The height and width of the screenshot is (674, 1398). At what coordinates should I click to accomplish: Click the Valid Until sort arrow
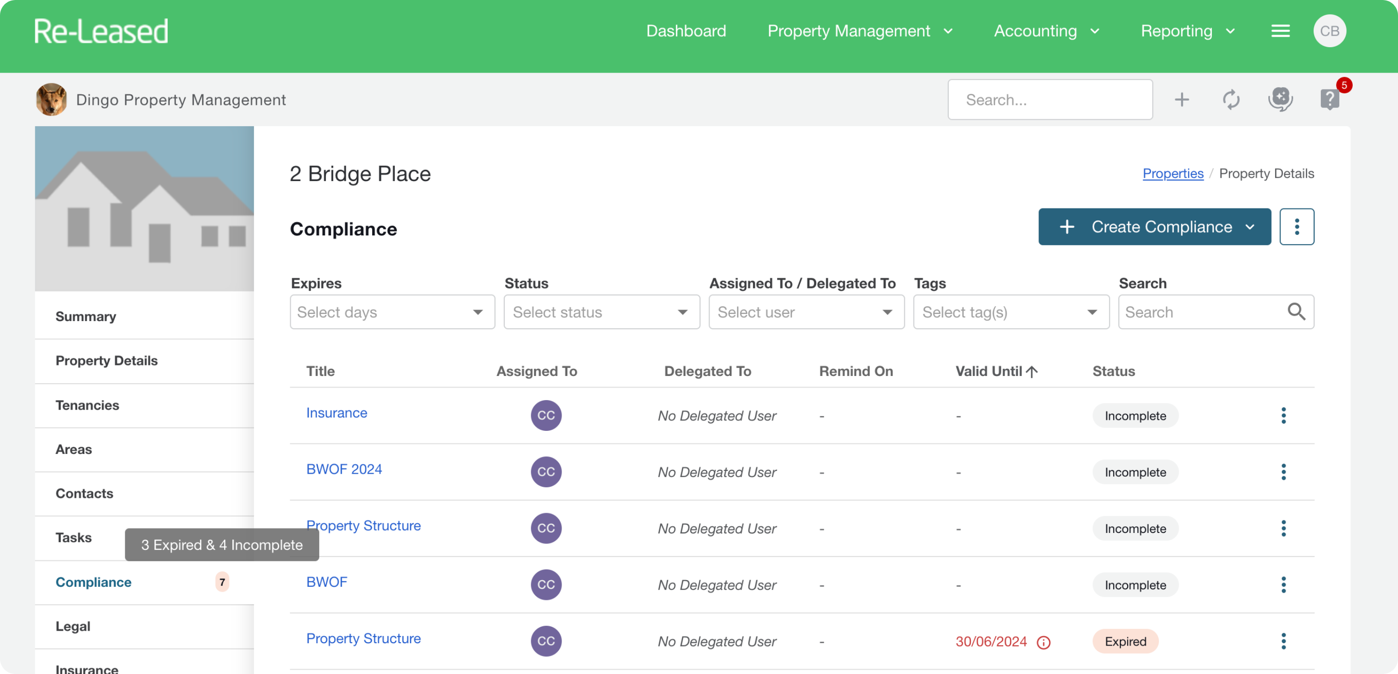pyautogui.click(x=1032, y=372)
